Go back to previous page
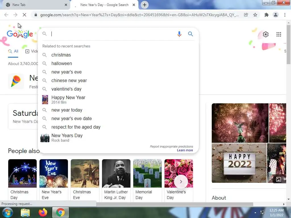Viewport: 291px width, 218px height. 6,15
